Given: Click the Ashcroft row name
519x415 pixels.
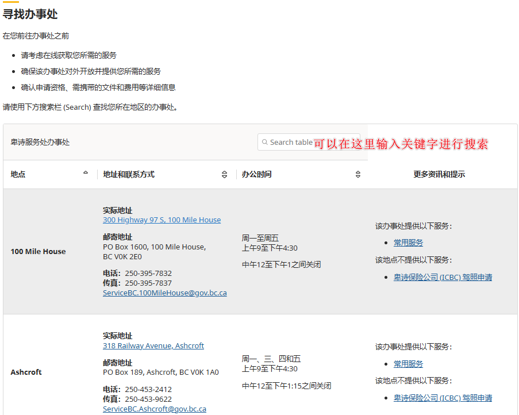Looking at the screenshot, I should [26, 372].
